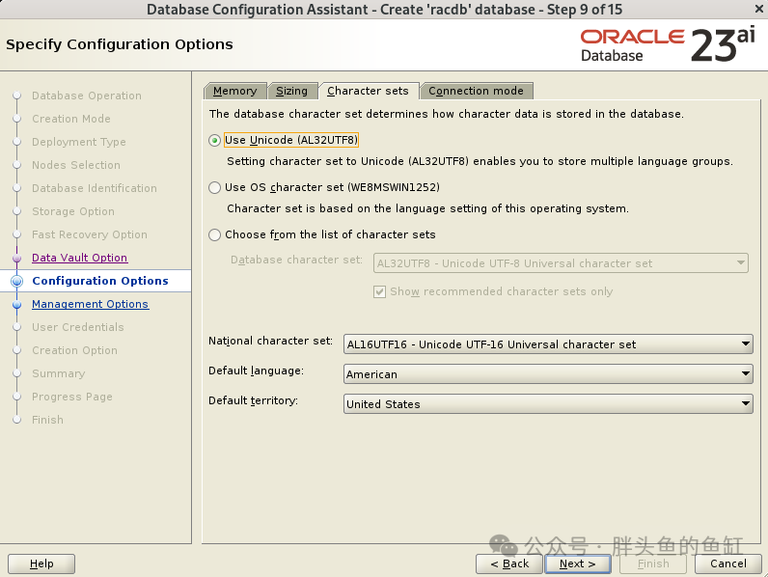Click the Management Options step bullet
The height and width of the screenshot is (577, 768).
[x=17, y=305]
